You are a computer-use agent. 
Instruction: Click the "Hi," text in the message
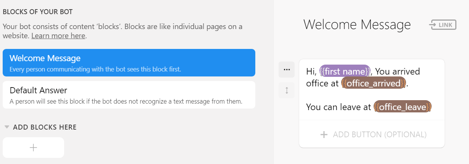point(311,71)
